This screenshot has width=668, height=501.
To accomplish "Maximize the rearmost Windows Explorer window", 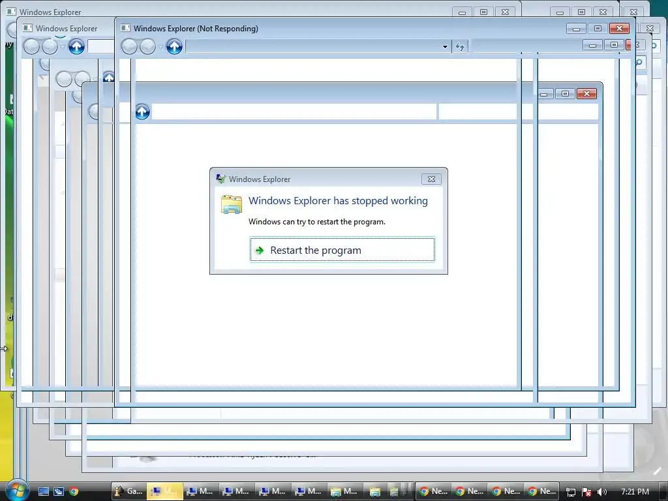I will (x=483, y=12).
